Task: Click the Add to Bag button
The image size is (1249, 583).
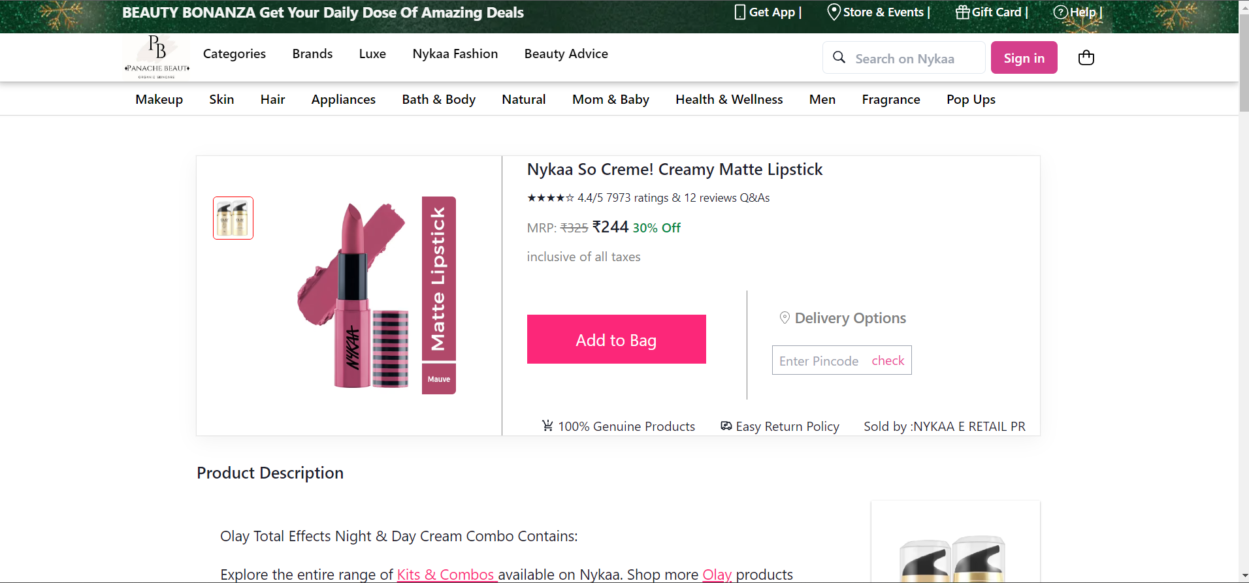Action: click(x=617, y=339)
